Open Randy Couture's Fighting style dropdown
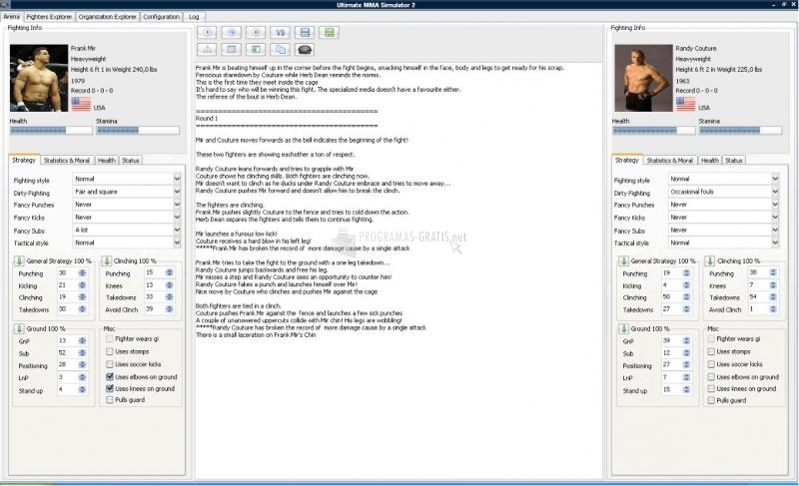Image resolution: width=799 pixels, height=486 pixels. pyautogui.click(x=775, y=179)
